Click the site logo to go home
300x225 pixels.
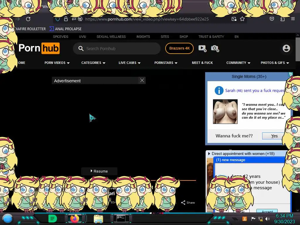(39, 48)
